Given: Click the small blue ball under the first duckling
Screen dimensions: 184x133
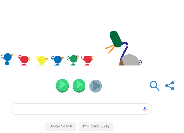Looking at the screenshot, I should tap(7, 63).
